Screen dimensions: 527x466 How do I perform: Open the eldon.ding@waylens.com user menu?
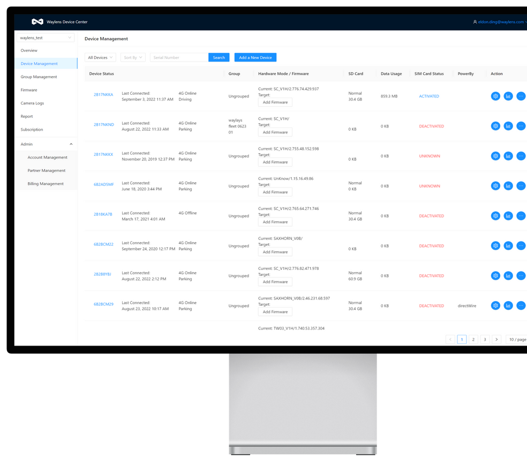(x=500, y=22)
